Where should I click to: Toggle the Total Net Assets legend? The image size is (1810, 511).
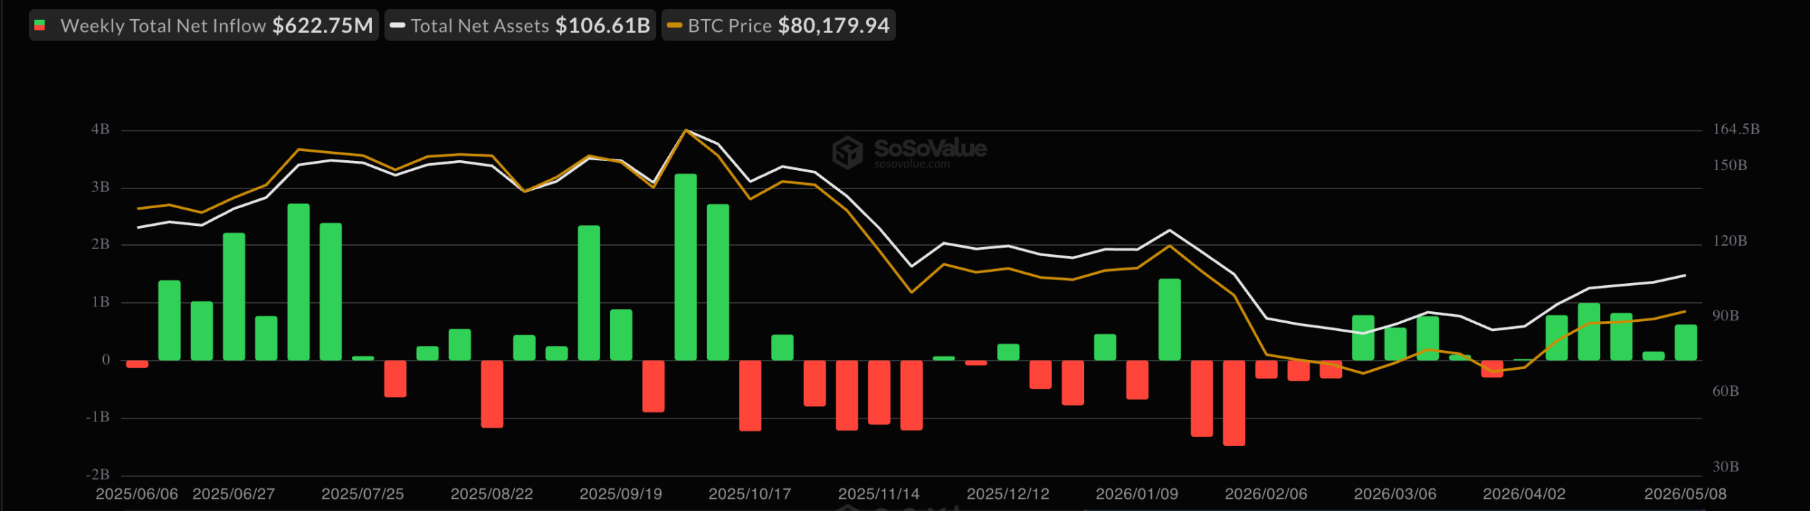point(520,25)
